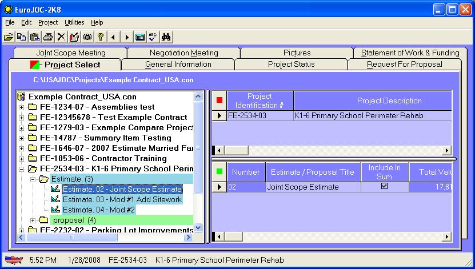This screenshot has height=269, width=475.
Task: Click the camera toolbar icon
Action: point(87,37)
